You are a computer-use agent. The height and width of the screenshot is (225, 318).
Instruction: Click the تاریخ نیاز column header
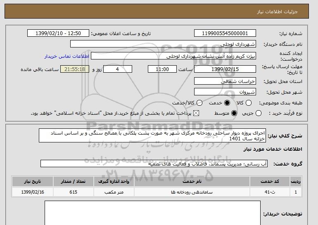coord(33,181)
